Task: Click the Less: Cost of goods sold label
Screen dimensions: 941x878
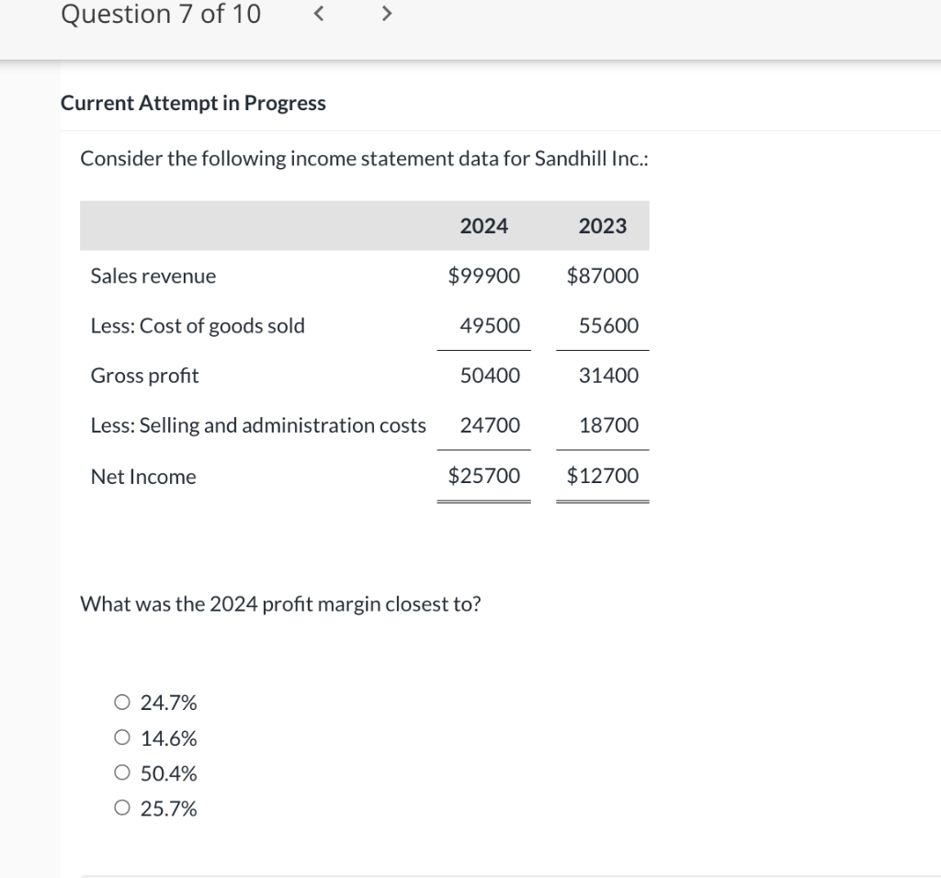Action: (x=198, y=325)
